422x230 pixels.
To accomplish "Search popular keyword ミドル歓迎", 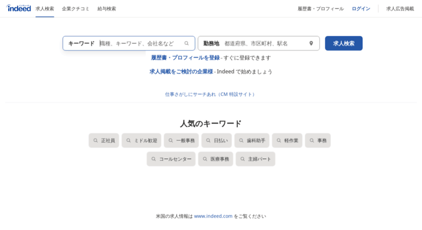I will click(x=141, y=140).
